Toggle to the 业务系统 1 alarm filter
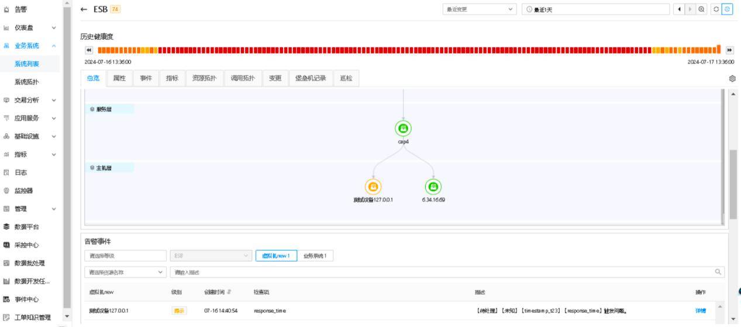The width and height of the screenshot is (741, 327). (316, 256)
